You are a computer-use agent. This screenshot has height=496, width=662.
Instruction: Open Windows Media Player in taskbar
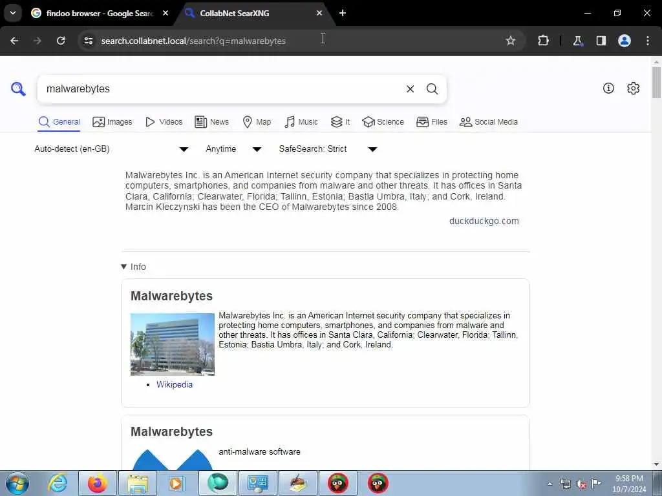pos(177,483)
